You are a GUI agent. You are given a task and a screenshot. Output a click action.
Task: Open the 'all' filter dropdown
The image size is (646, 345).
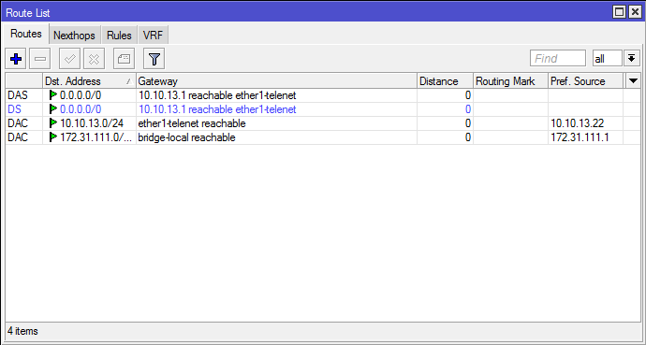point(608,58)
